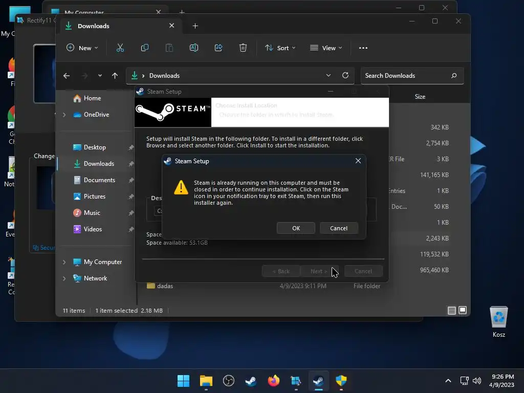Click the Rename icon in toolbar
Image resolution: width=524 pixels, height=393 pixels.
[194, 48]
